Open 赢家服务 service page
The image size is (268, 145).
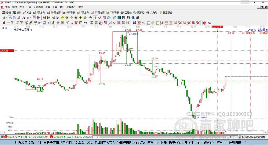[x=166, y=13]
